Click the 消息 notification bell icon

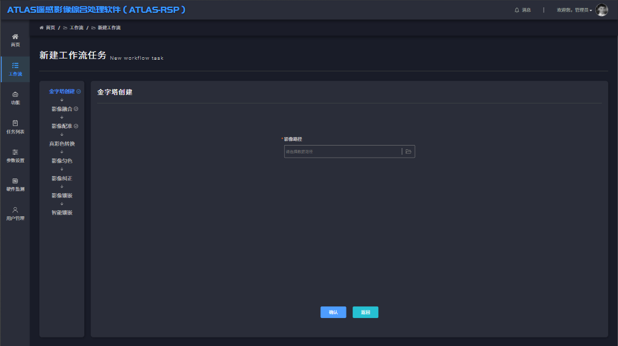click(517, 10)
